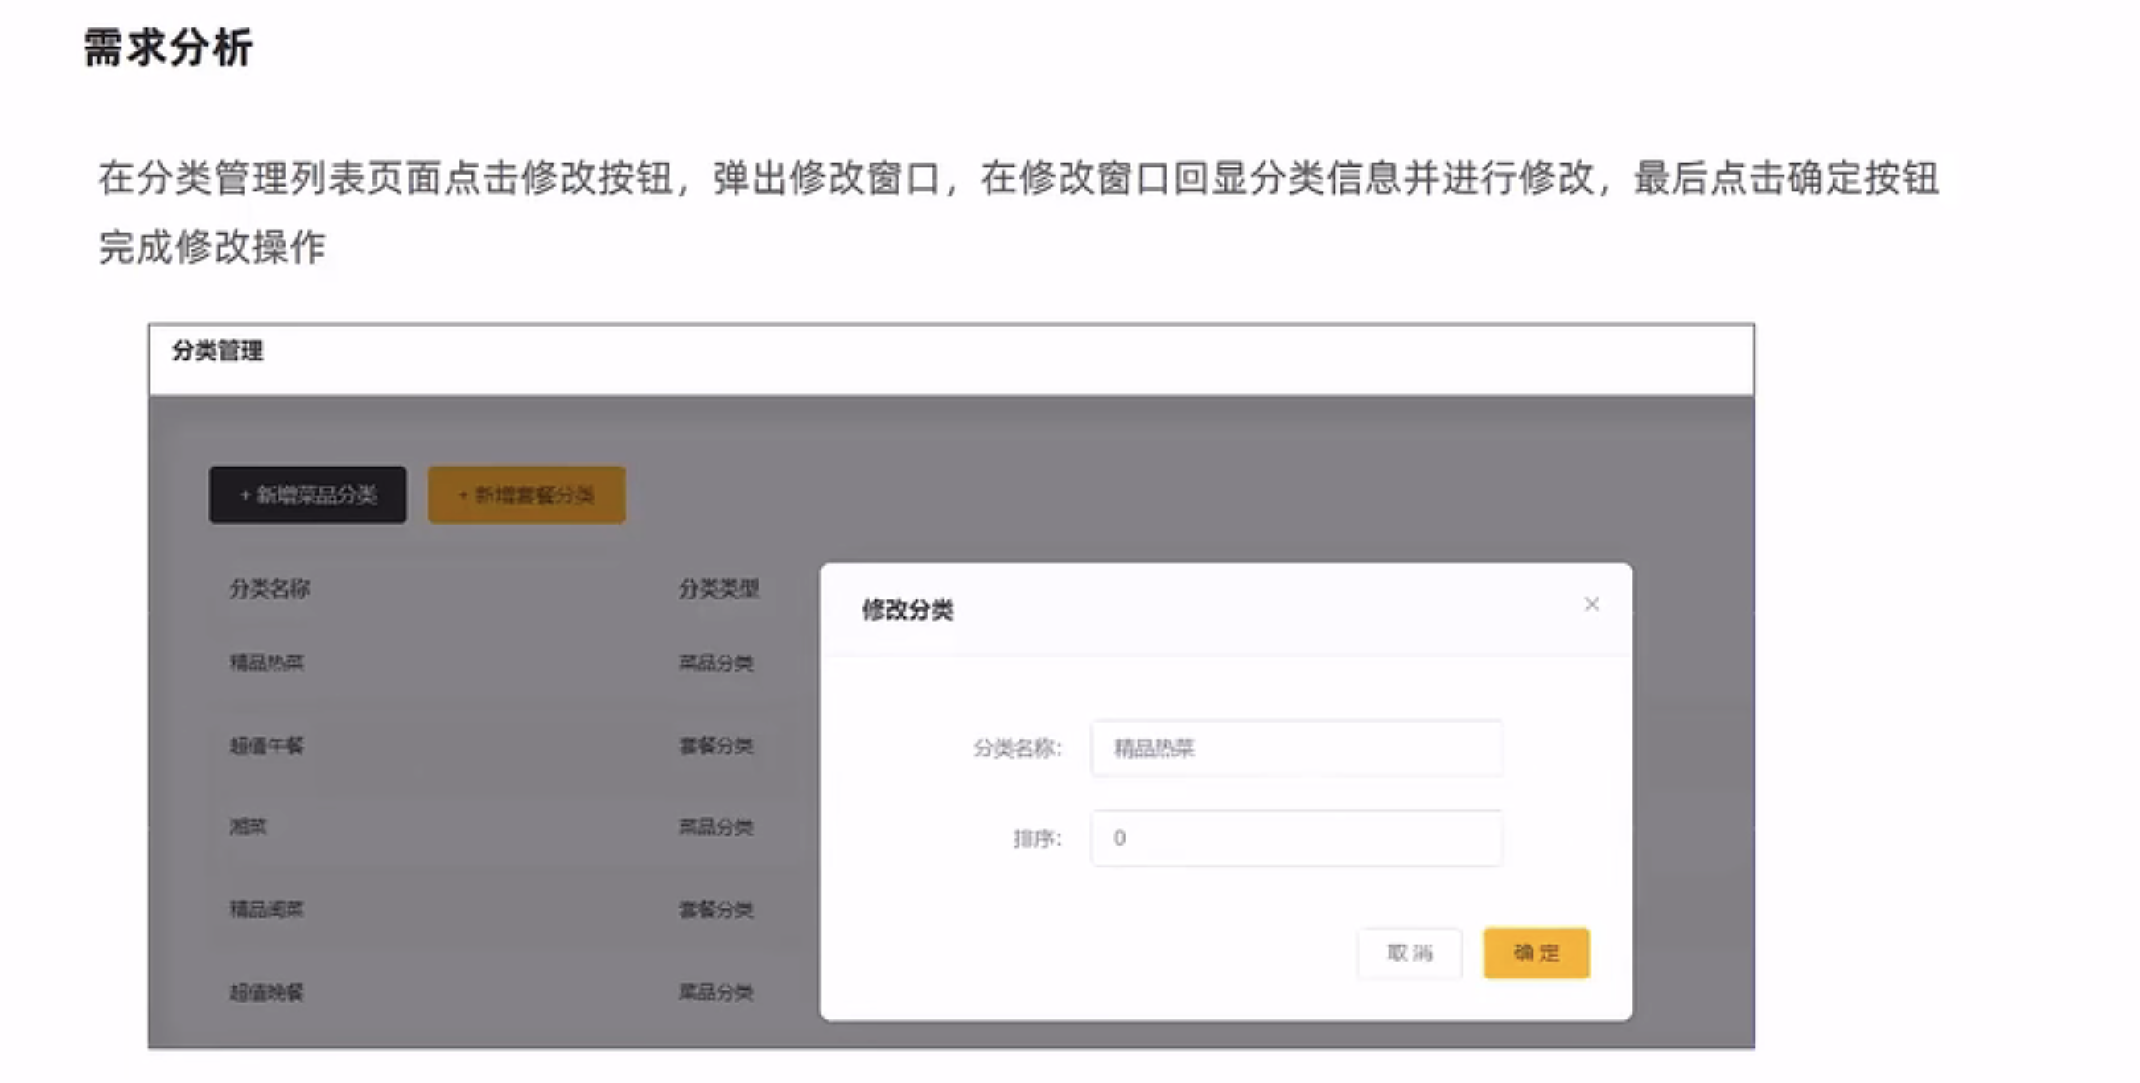Click the 分类类型 table column header
The image size is (2140, 1083).
click(718, 588)
